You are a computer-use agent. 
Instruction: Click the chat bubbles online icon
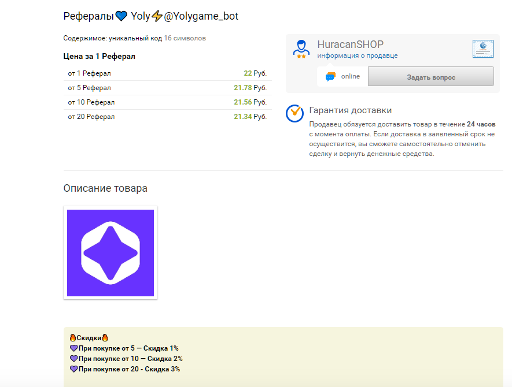coord(330,77)
